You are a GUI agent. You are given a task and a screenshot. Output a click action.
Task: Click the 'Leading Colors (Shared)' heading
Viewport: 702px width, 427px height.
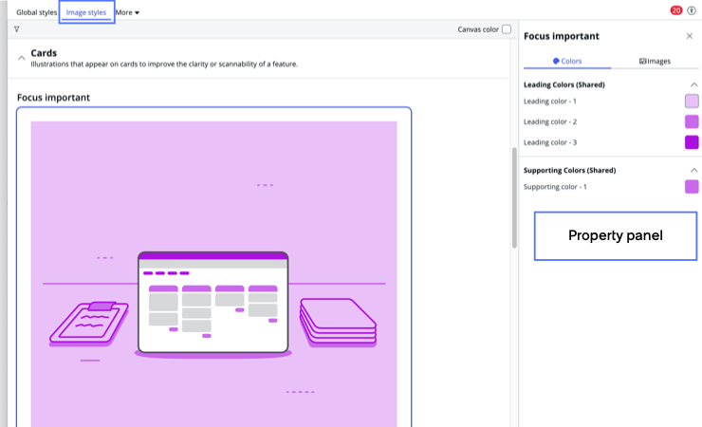(564, 84)
